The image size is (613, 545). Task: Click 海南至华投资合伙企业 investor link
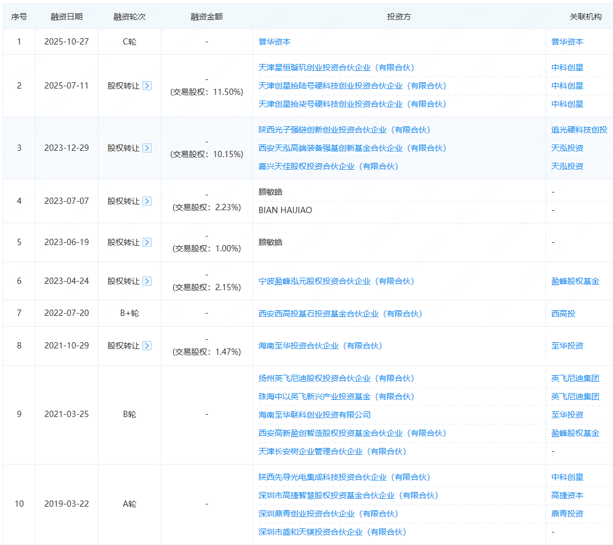tap(320, 346)
